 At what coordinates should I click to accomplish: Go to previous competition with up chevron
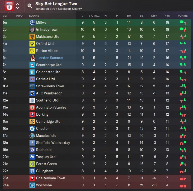17,4
